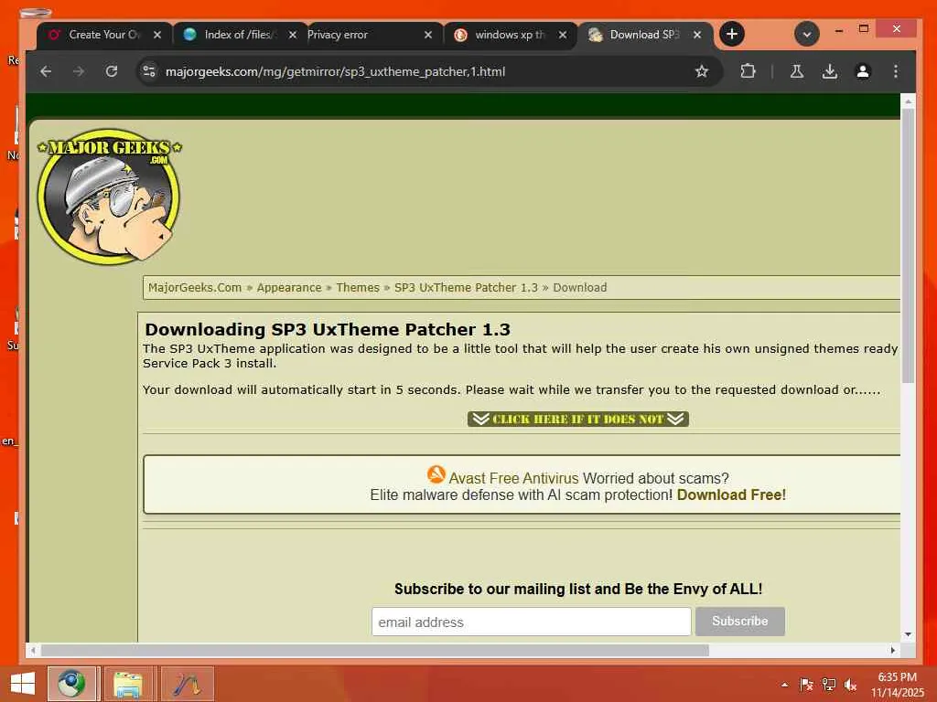Bookmark this page with the star icon
Screen dimensions: 937x702
coord(702,71)
